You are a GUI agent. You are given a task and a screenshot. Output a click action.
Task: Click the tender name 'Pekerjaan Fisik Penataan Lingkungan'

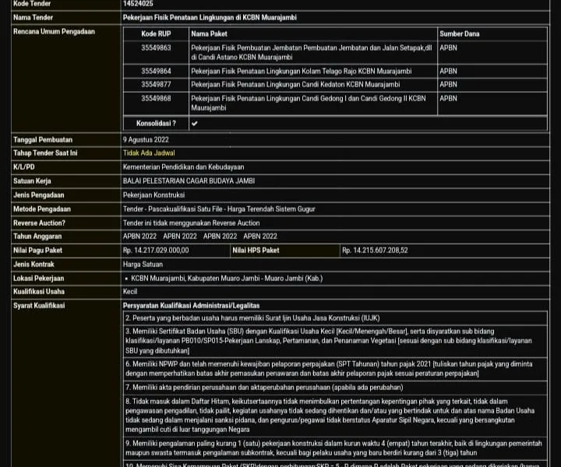tap(210, 17)
